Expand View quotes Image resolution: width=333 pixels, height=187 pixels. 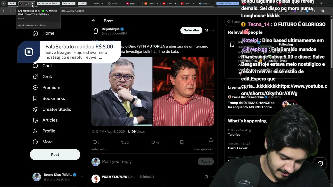tap(203, 149)
